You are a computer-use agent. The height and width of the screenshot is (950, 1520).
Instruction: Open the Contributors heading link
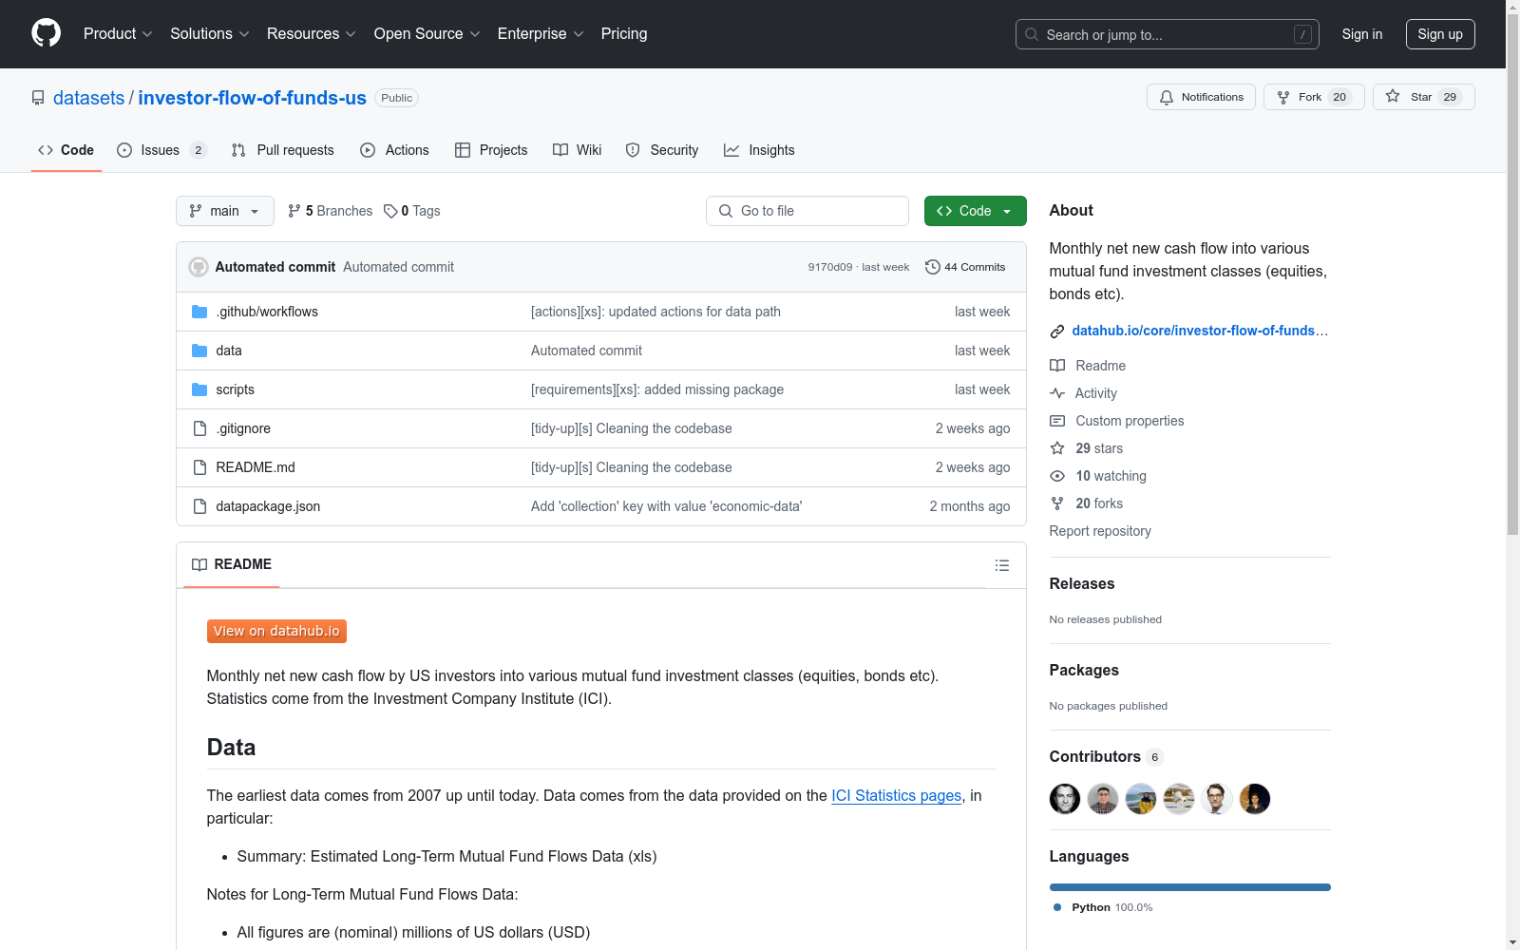(1107, 756)
